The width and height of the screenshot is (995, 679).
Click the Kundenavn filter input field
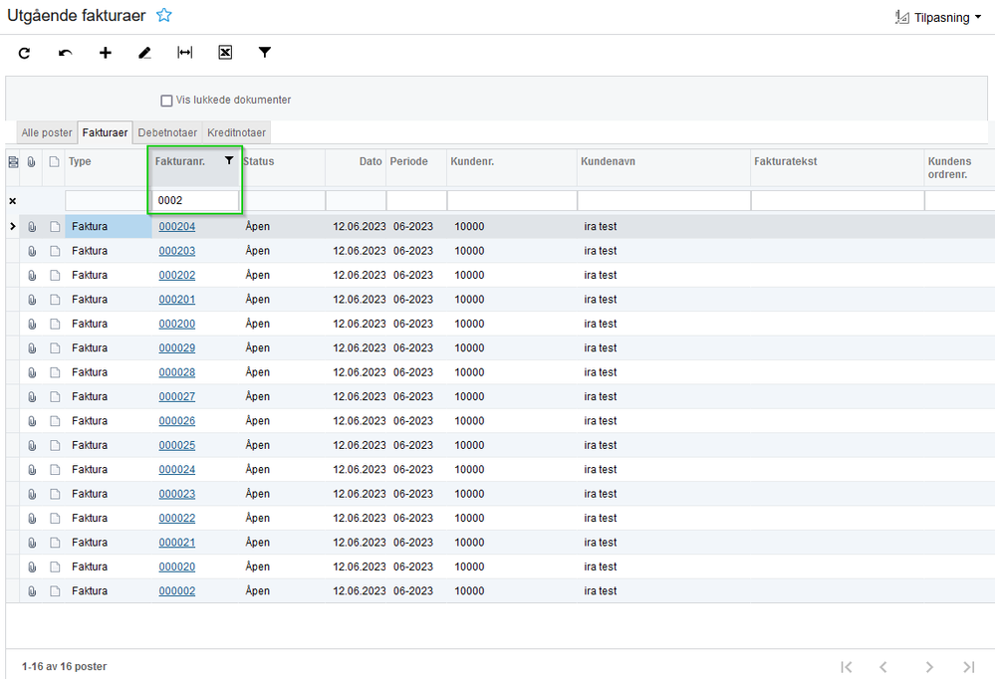(663, 200)
